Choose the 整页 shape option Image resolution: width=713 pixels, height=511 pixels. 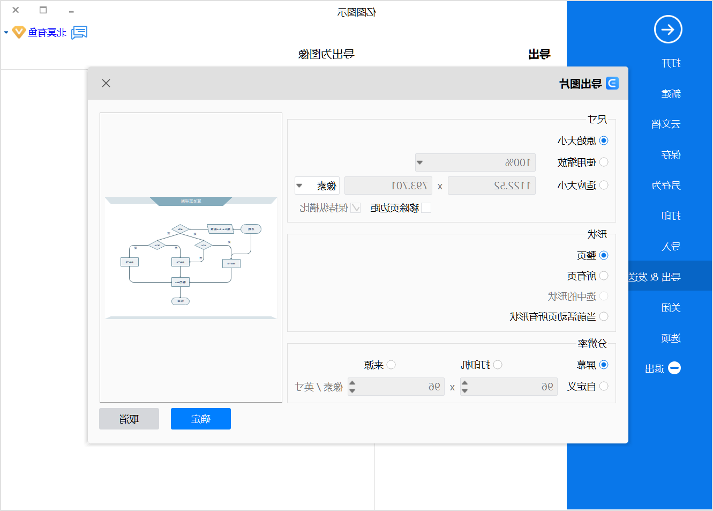point(604,255)
